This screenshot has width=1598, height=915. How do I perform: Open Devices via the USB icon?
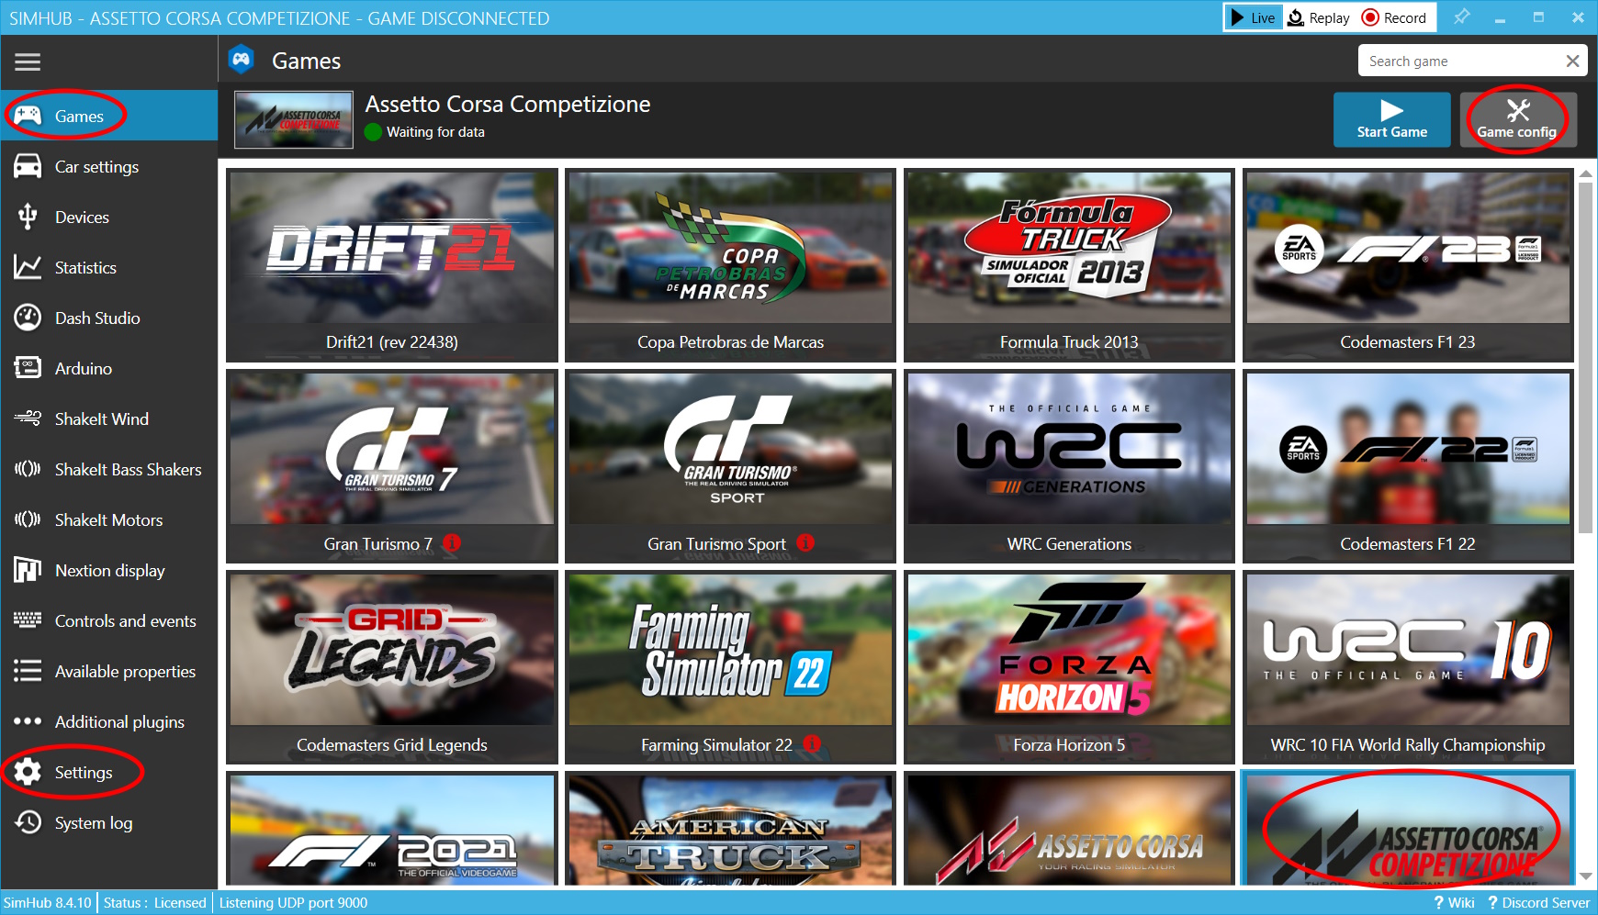[28, 217]
